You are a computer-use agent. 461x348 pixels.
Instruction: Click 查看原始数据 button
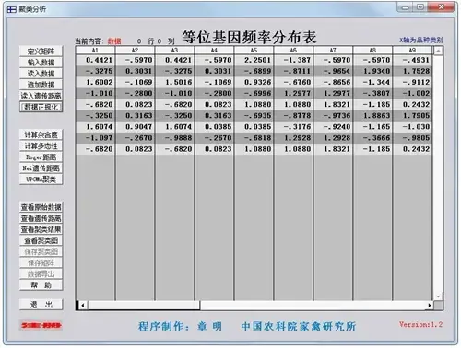point(41,207)
